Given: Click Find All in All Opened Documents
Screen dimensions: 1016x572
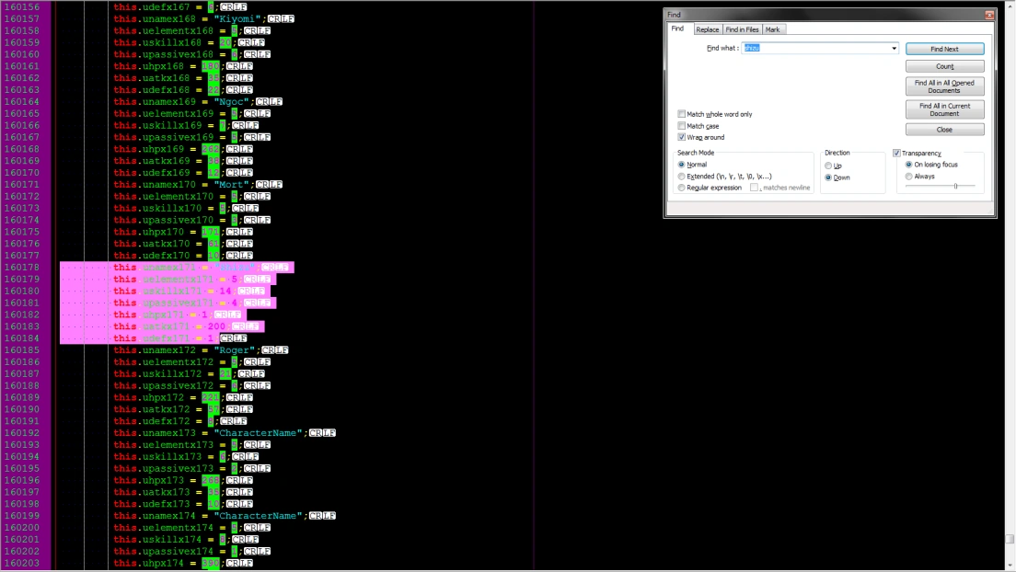Looking at the screenshot, I should tap(944, 86).
